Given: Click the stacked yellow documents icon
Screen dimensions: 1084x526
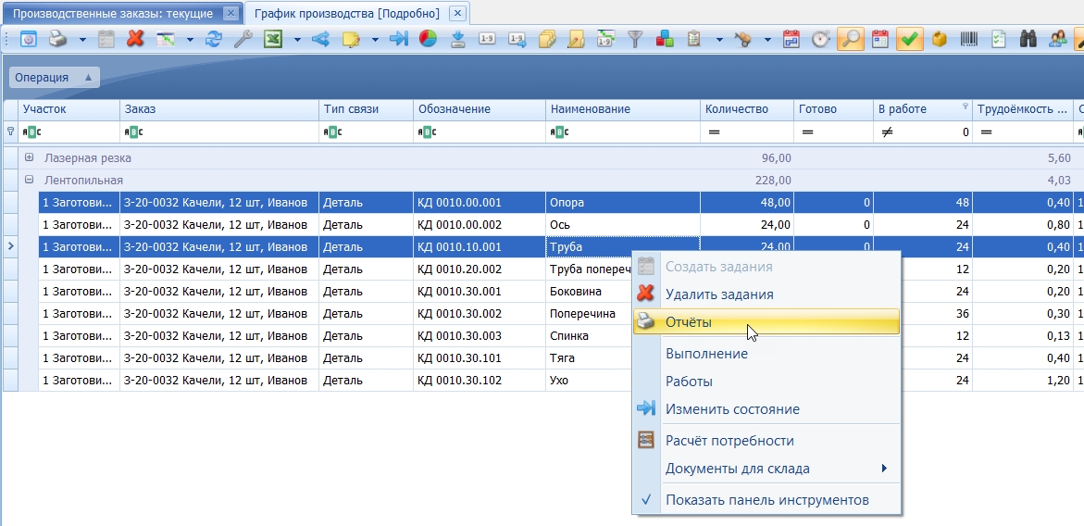Looking at the screenshot, I should pyautogui.click(x=547, y=40).
